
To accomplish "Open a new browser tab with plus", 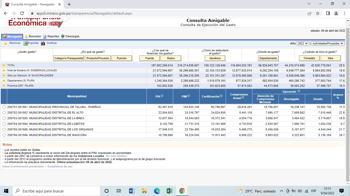I will tap(69, 4).
